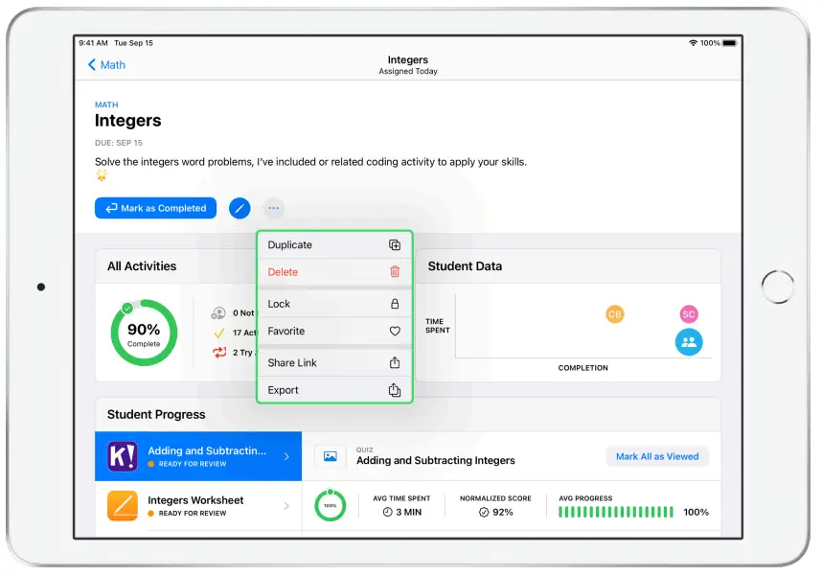The height and width of the screenshot is (576, 822).
Task: Select the SC student avatar
Action: coord(689,314)
